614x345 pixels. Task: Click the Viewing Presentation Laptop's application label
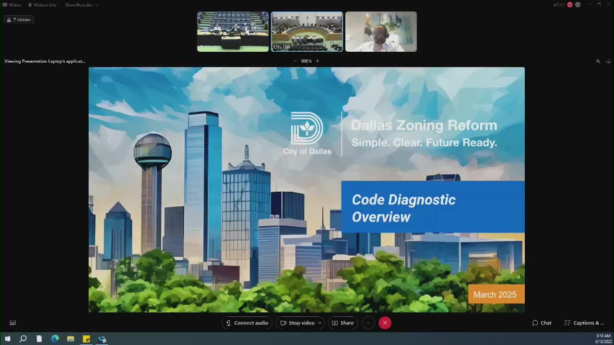pyautogui.click(x=45, y=61)
